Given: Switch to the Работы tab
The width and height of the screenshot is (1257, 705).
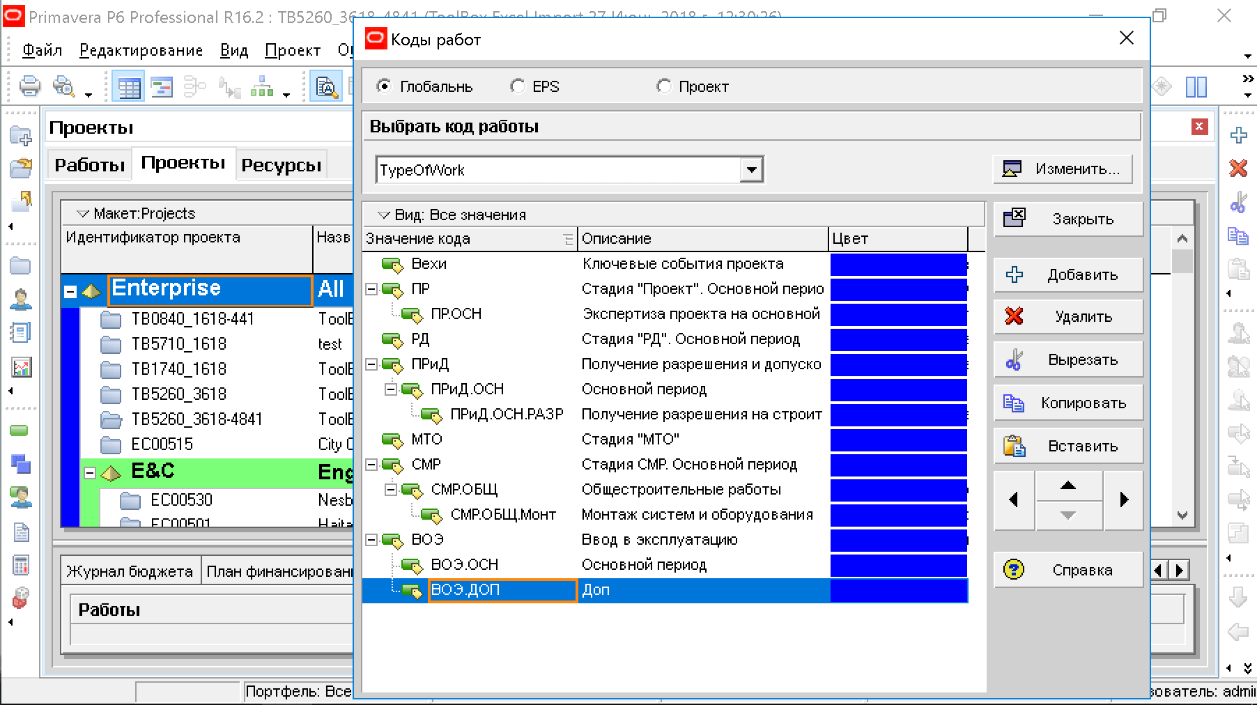Looking at the screenshot, I should pos(90,165).
